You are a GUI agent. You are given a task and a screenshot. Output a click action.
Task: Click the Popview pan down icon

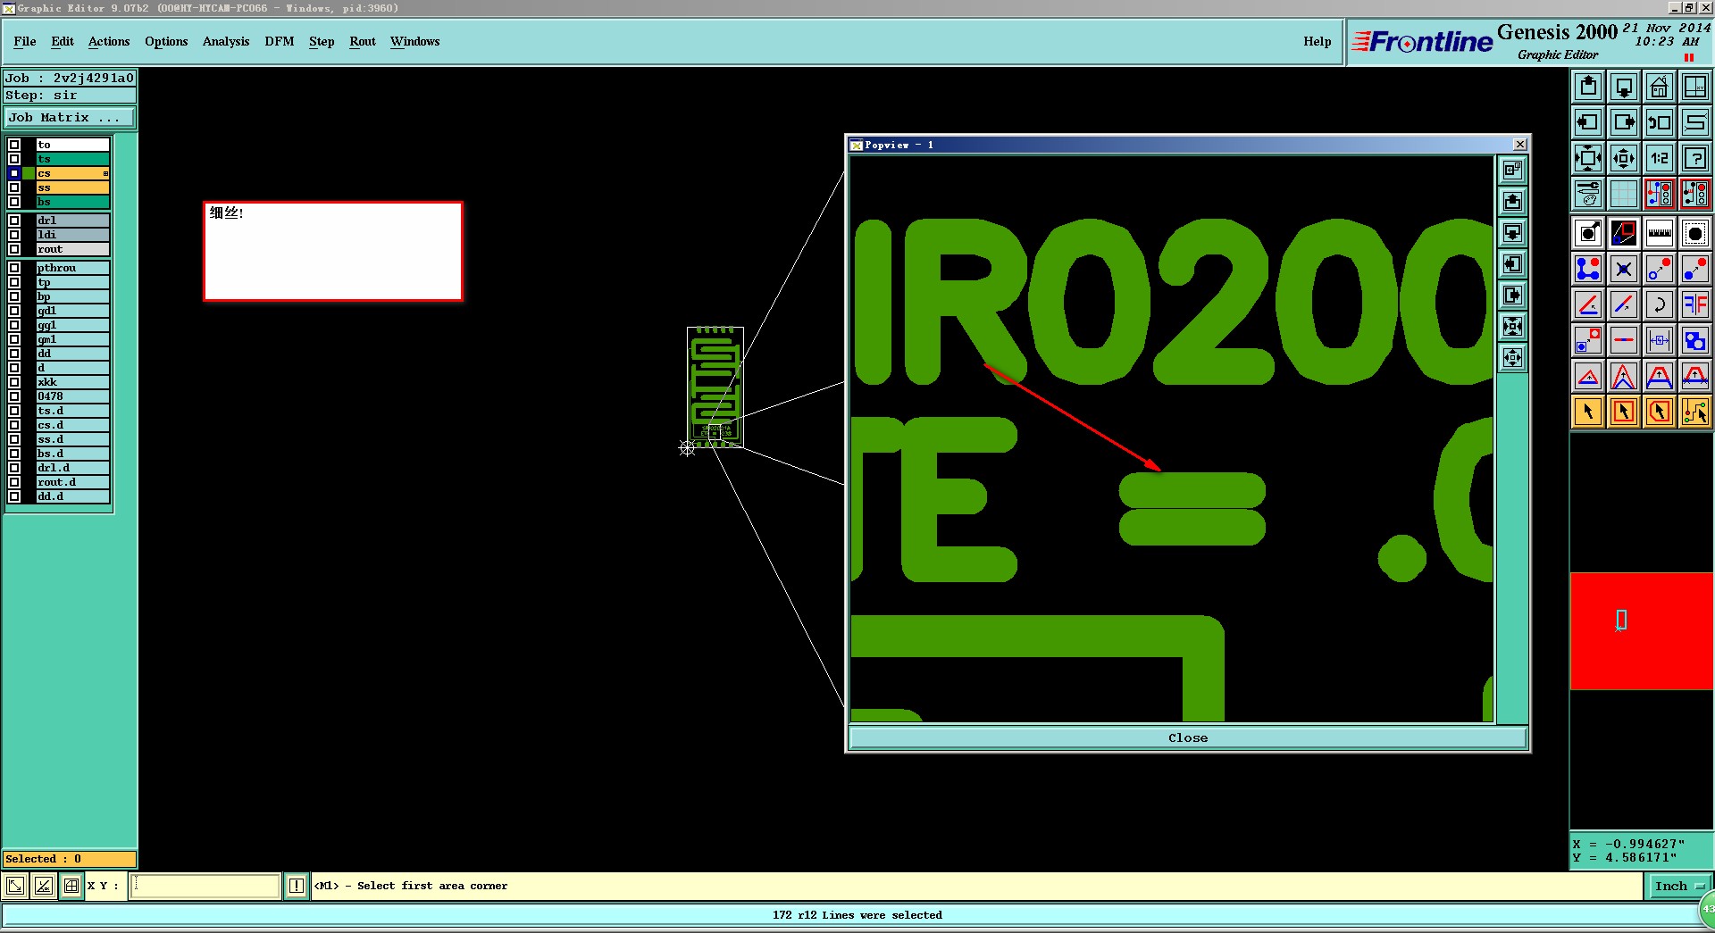point(1512,233)
